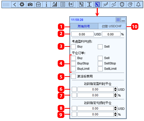Open the info panel icon
The width and height of the screenshot is (144, 121).
[x=46, y=5]
